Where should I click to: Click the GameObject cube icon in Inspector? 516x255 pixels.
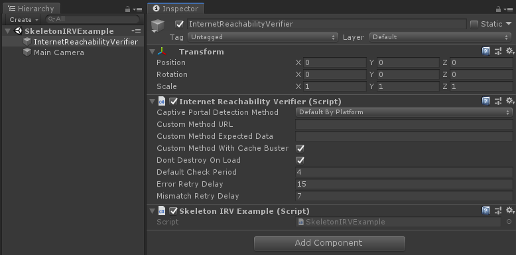coord(157,25)
